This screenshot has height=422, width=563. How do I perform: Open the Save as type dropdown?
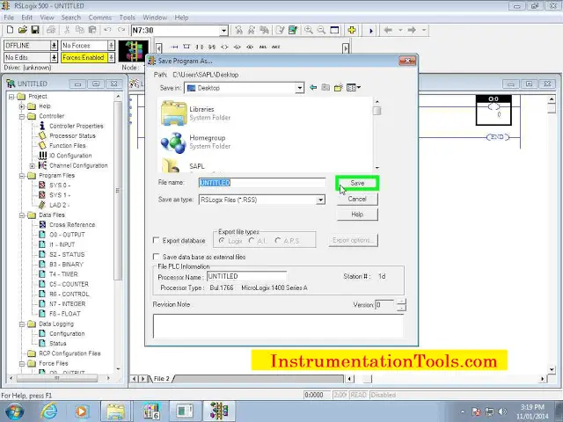point(320,200)
